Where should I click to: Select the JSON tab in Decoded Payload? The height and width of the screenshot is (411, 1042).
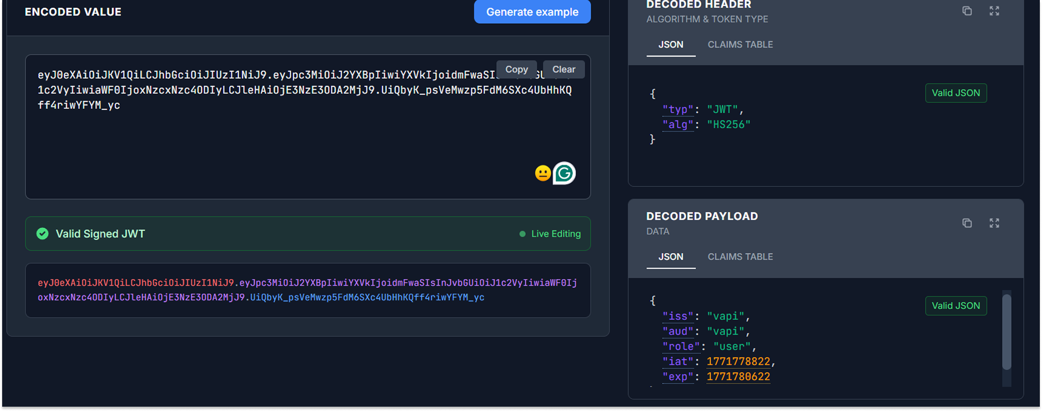(670, 257)
